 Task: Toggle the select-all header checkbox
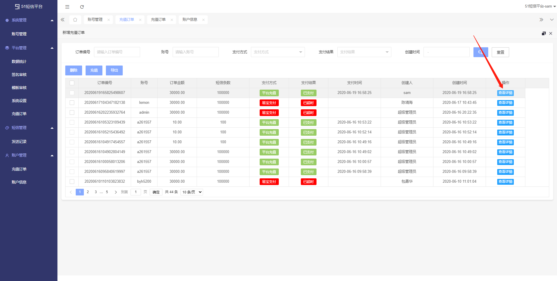[x=72, y=83]
